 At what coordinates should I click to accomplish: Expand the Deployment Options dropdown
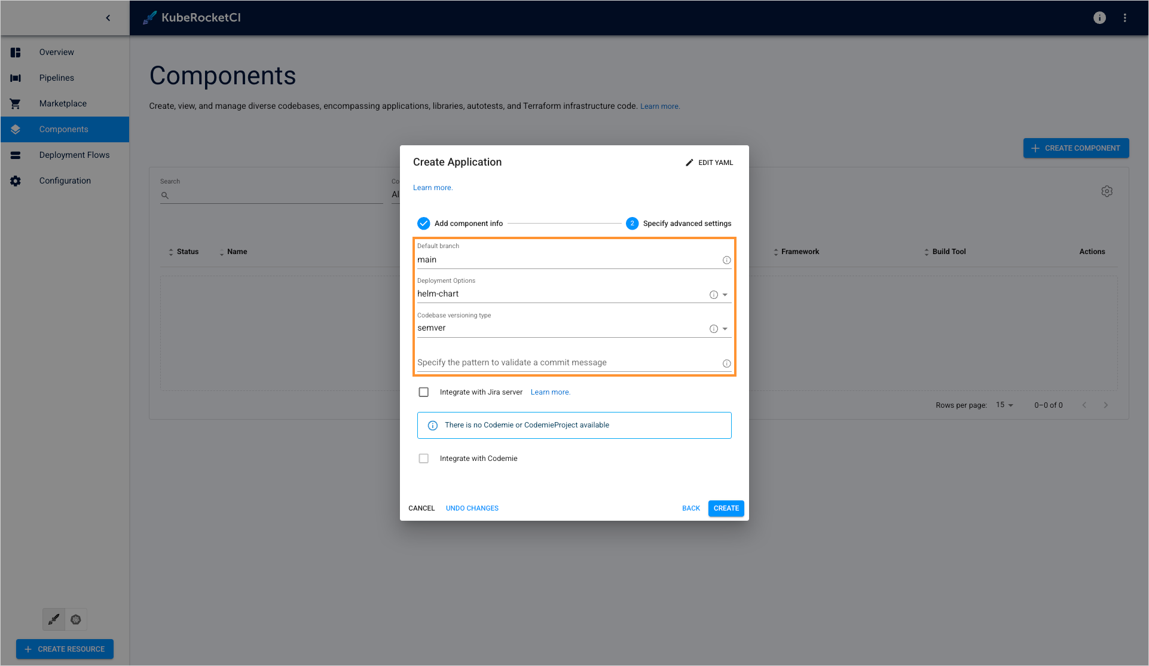[x=725, y=295]
